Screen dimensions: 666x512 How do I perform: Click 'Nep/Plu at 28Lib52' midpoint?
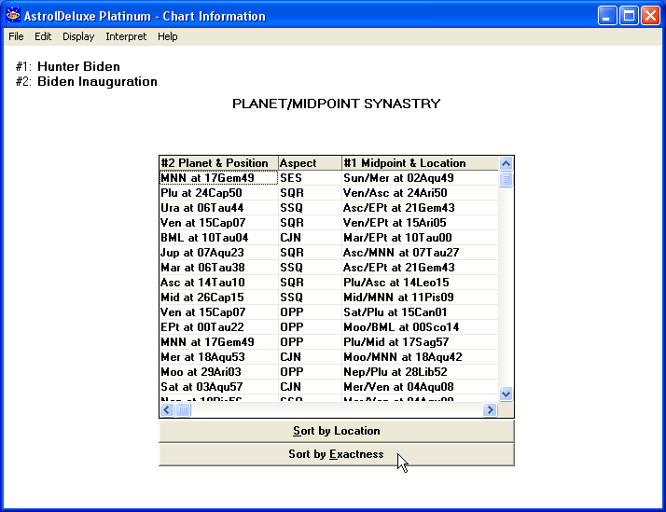(421, 372)
